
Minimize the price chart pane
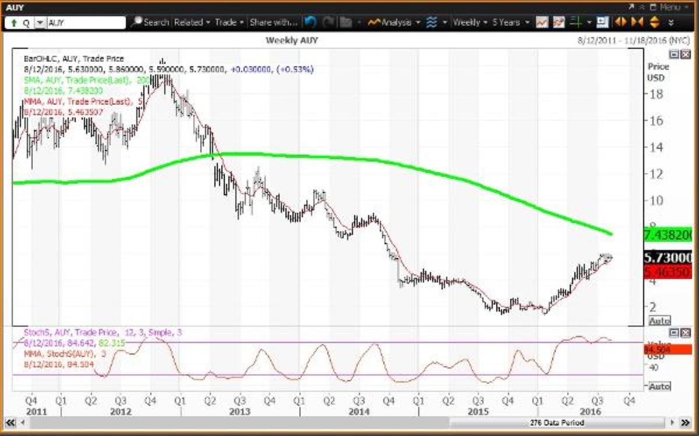click(x=673, y=54)
